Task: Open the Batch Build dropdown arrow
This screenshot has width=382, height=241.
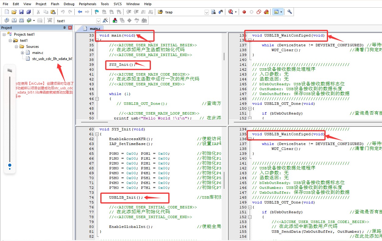Action: [34, 21]
